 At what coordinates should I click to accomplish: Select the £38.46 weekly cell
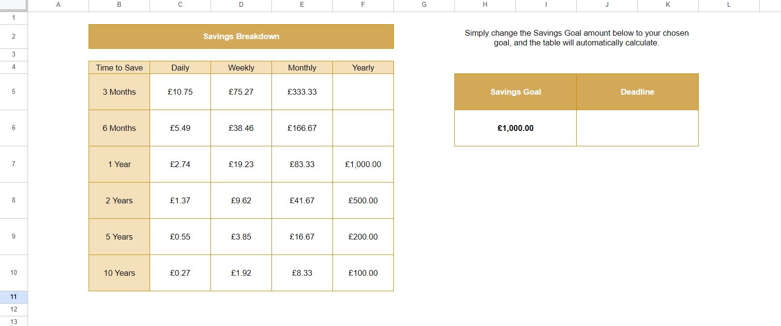241,128
